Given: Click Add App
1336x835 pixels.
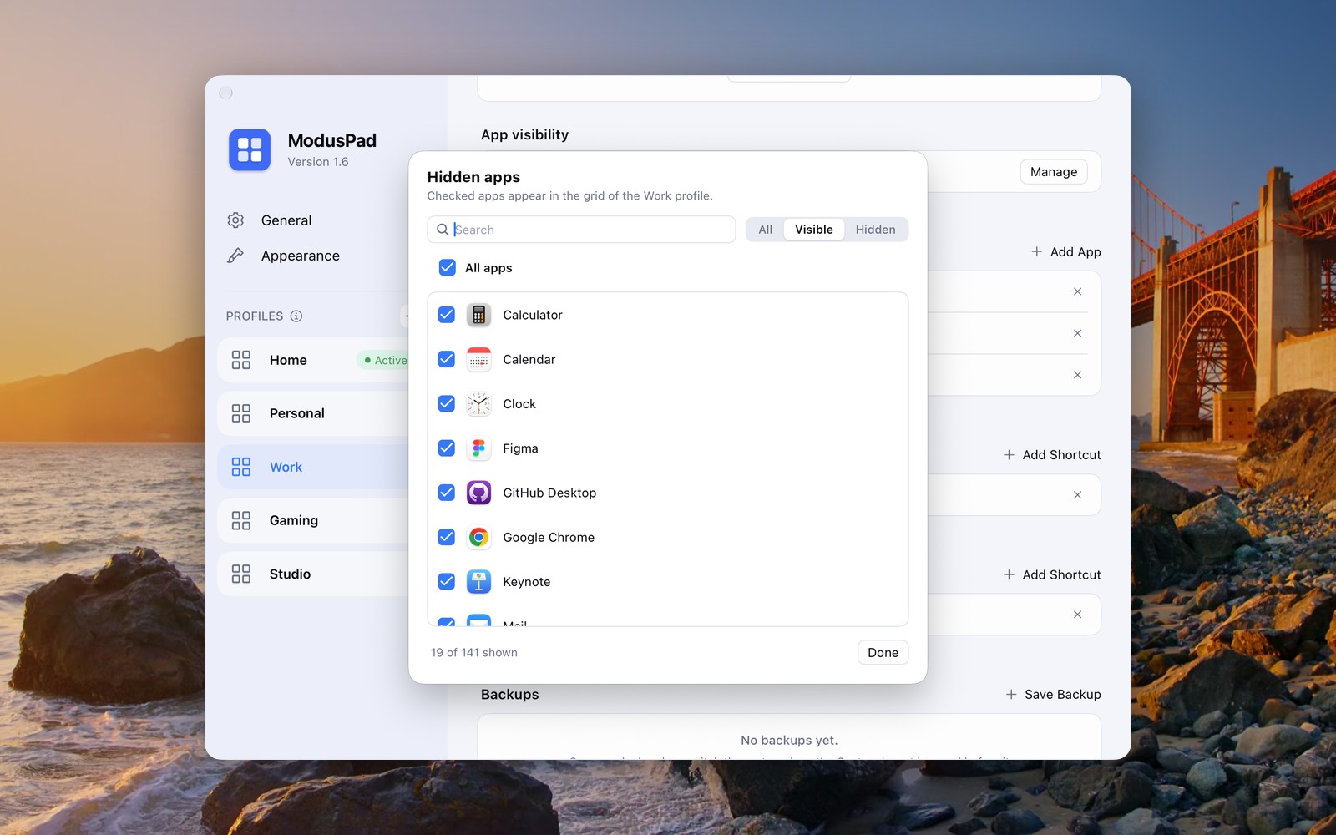Looking at the screenshot, I should click(x=1066, y=252).
